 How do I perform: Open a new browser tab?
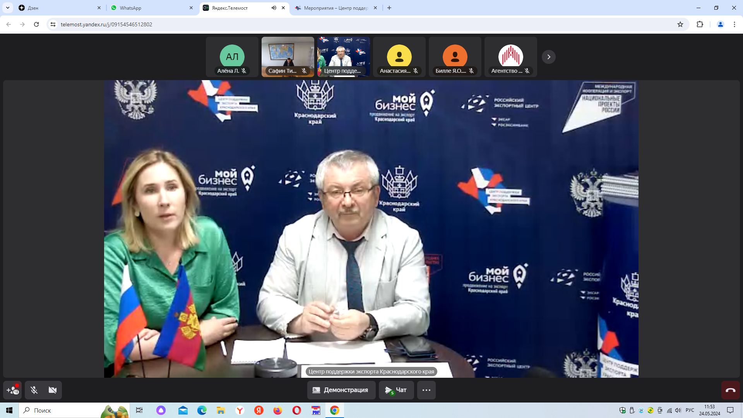pos(389,8)
